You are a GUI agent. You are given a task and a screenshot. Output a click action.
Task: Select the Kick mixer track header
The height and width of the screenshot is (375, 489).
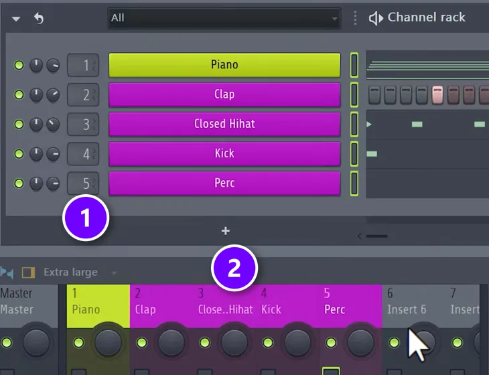pyautogui.click(x=287, y=306)
